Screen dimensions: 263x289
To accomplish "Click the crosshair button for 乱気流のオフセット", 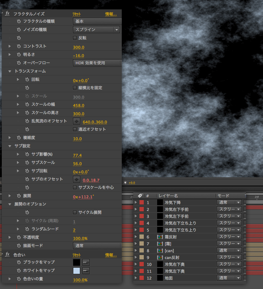I will (x=77, y=121).
